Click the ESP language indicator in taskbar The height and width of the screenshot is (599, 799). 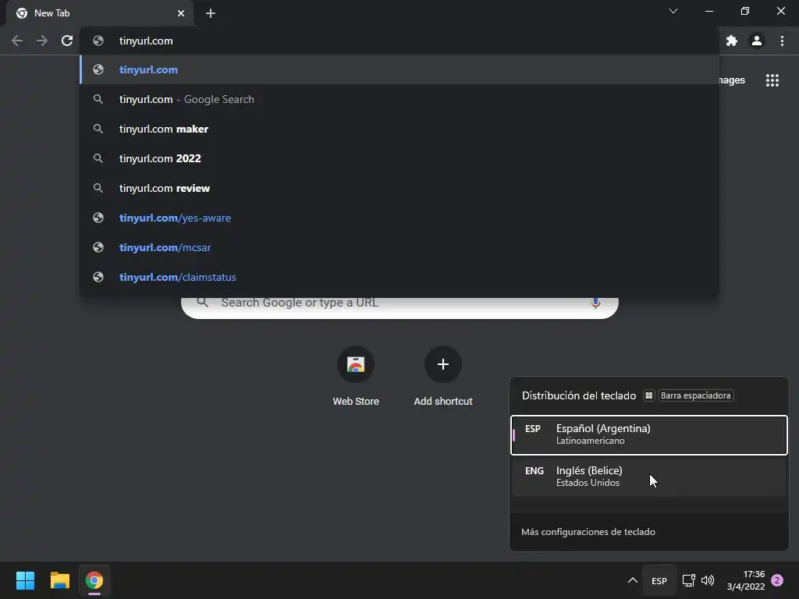[659, 580]
